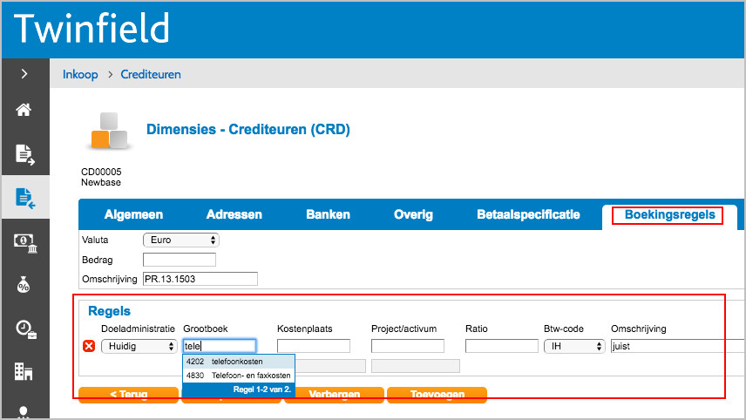Click the Newbase creditor name
This screenshot has width=746, height=420.
101,182
